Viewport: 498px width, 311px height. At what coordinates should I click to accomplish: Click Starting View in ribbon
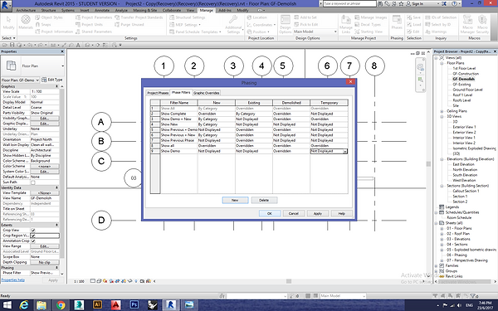pyautogui.click(x=369, y=32)
